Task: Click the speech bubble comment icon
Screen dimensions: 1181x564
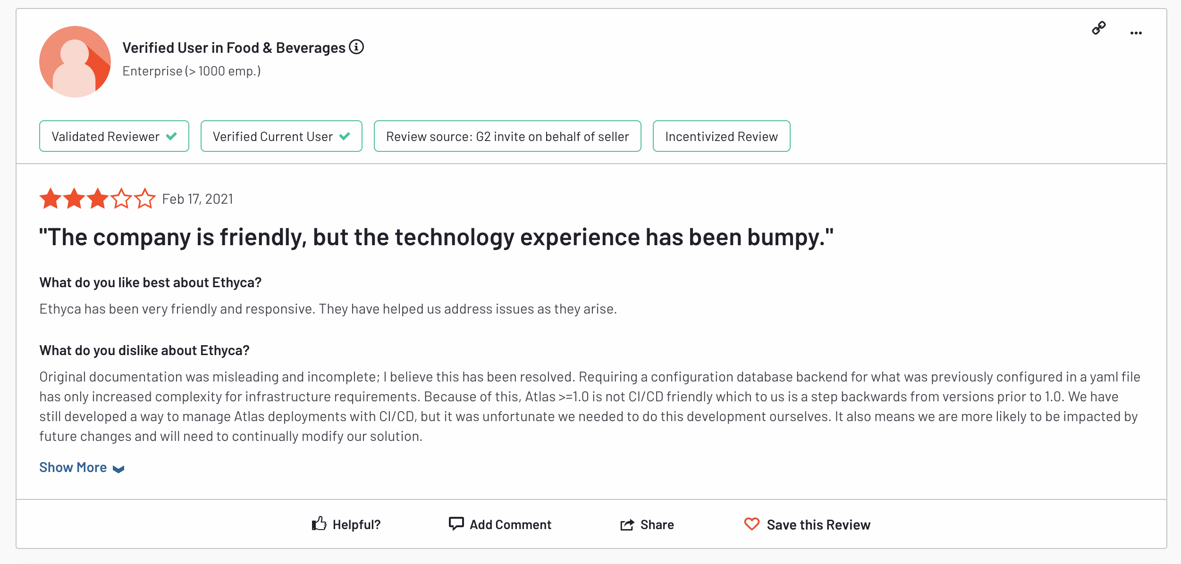Action: pos(456,523)
